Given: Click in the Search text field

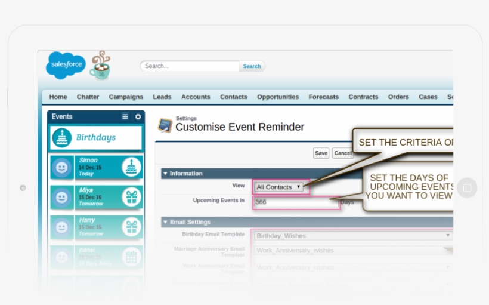Looking at the screenshot, I should pyautogui.click(x=190, y=66).
